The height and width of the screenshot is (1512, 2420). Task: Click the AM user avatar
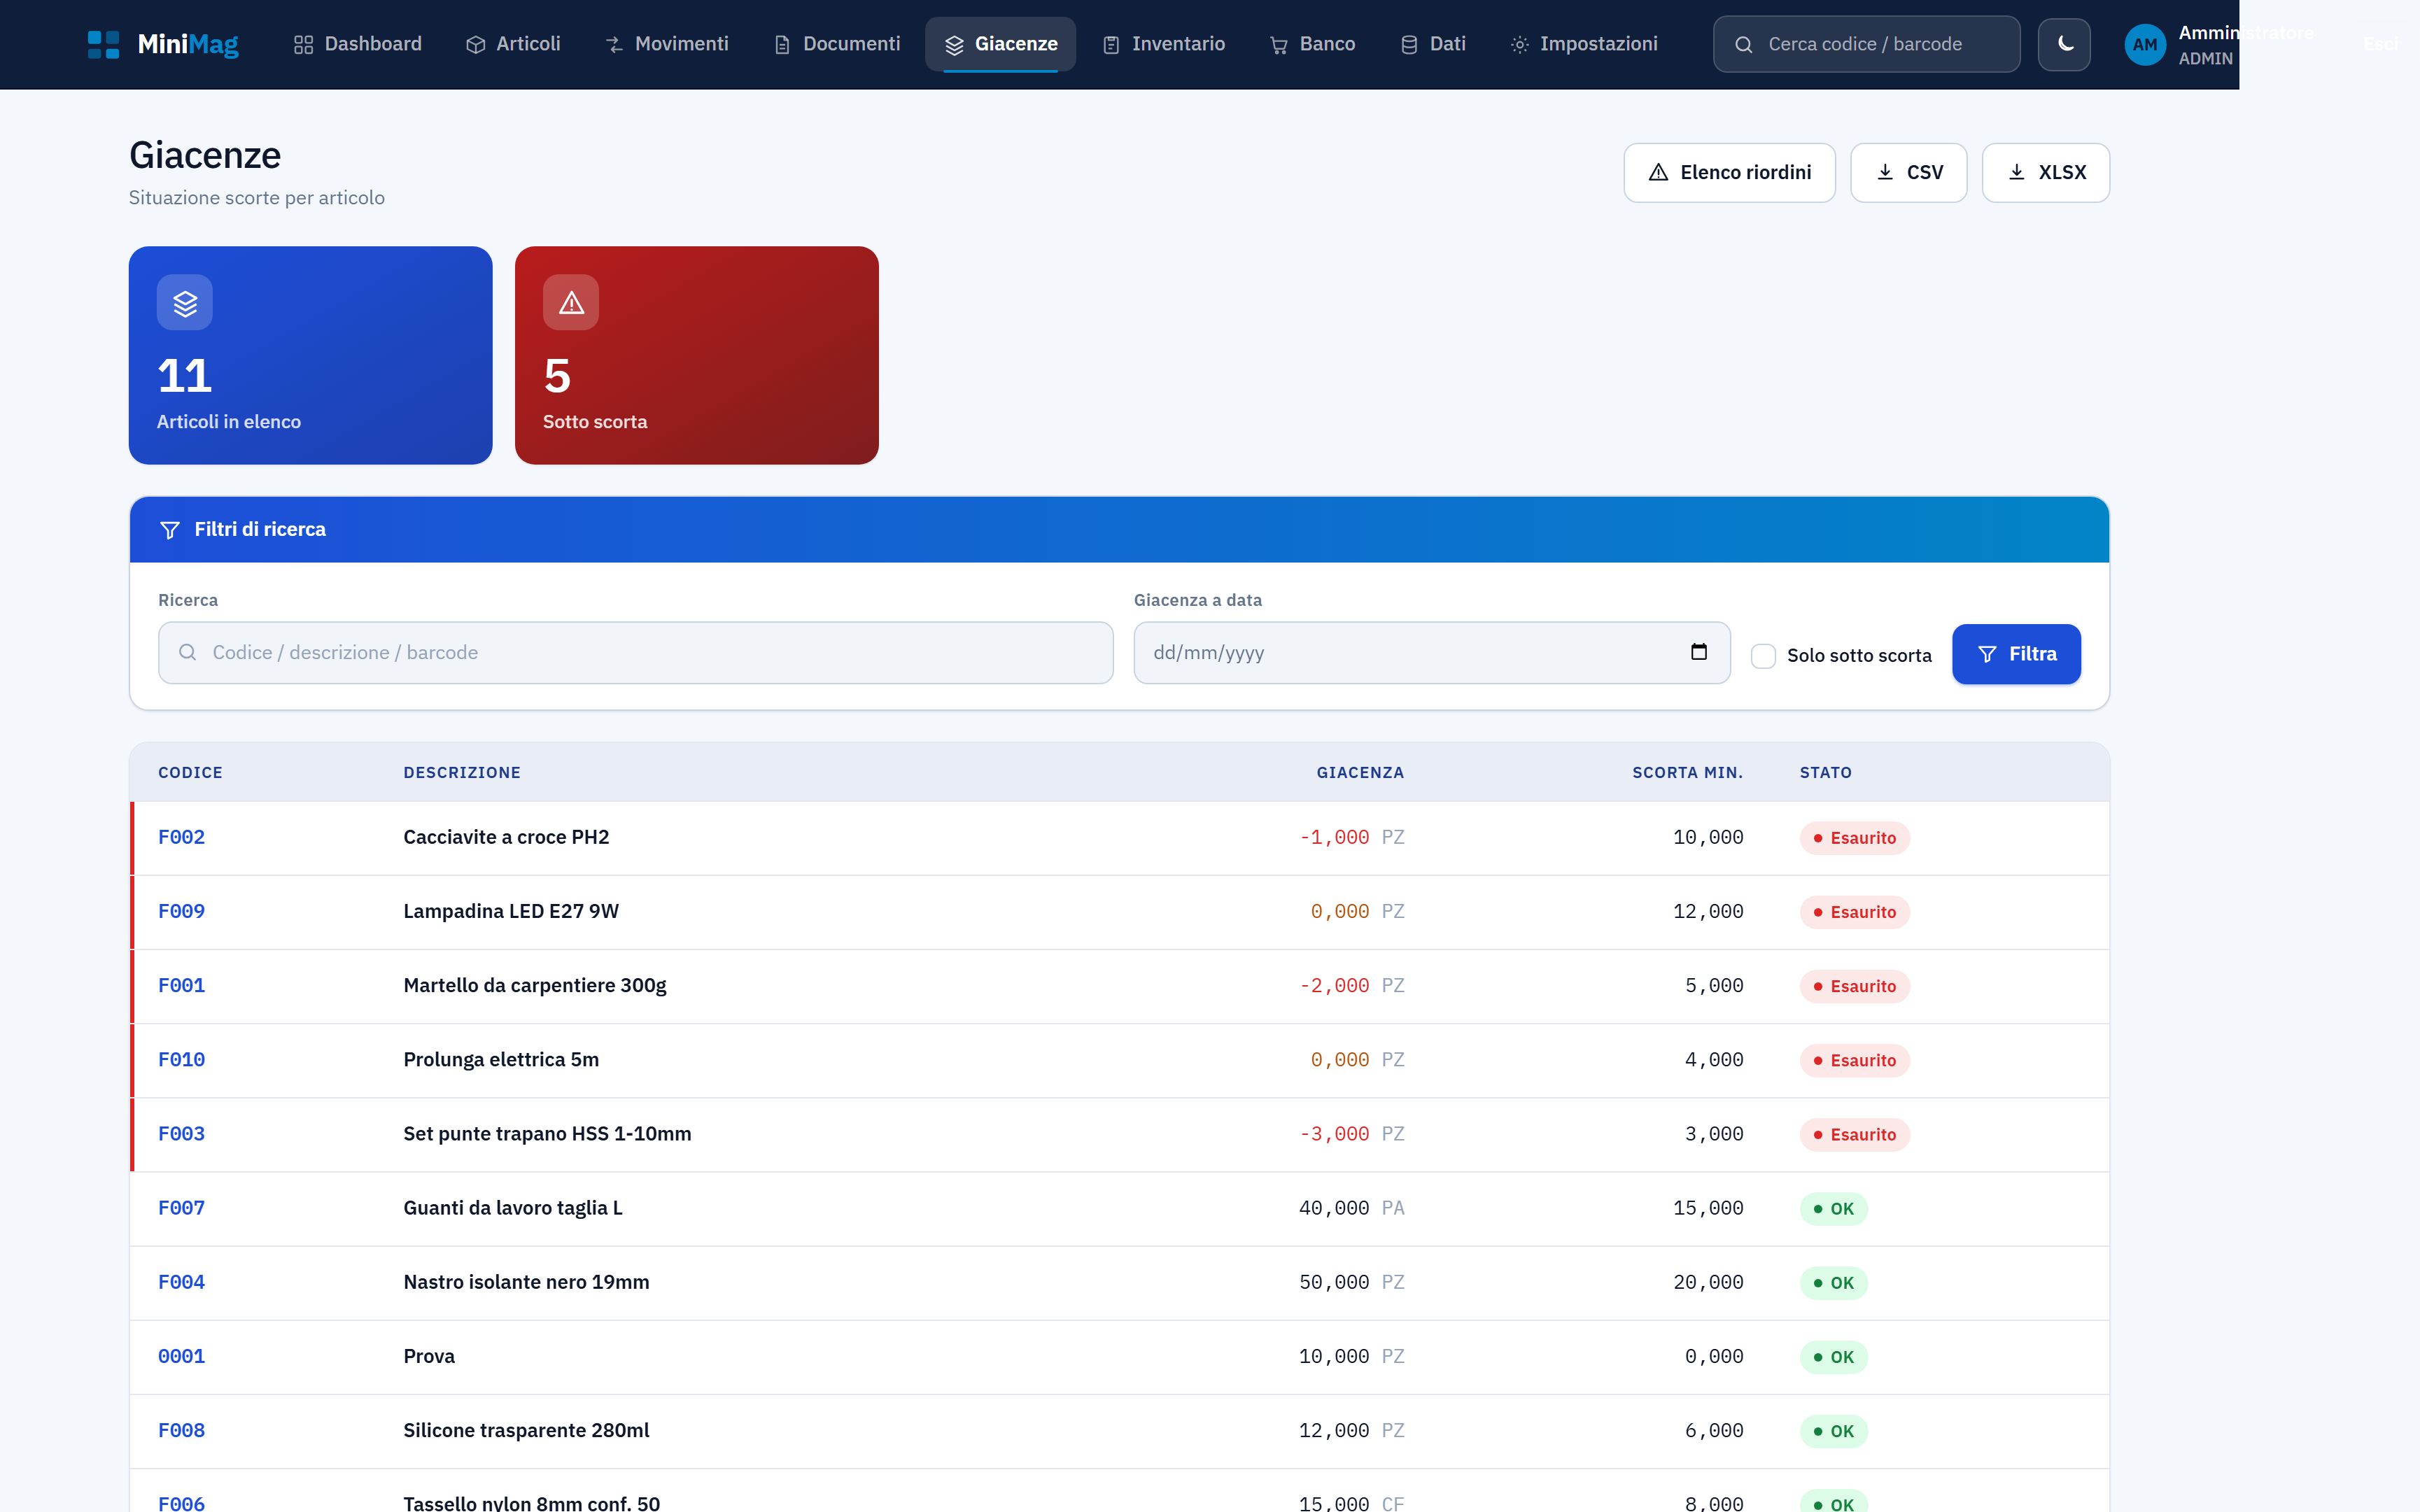tap(2144, 45)
